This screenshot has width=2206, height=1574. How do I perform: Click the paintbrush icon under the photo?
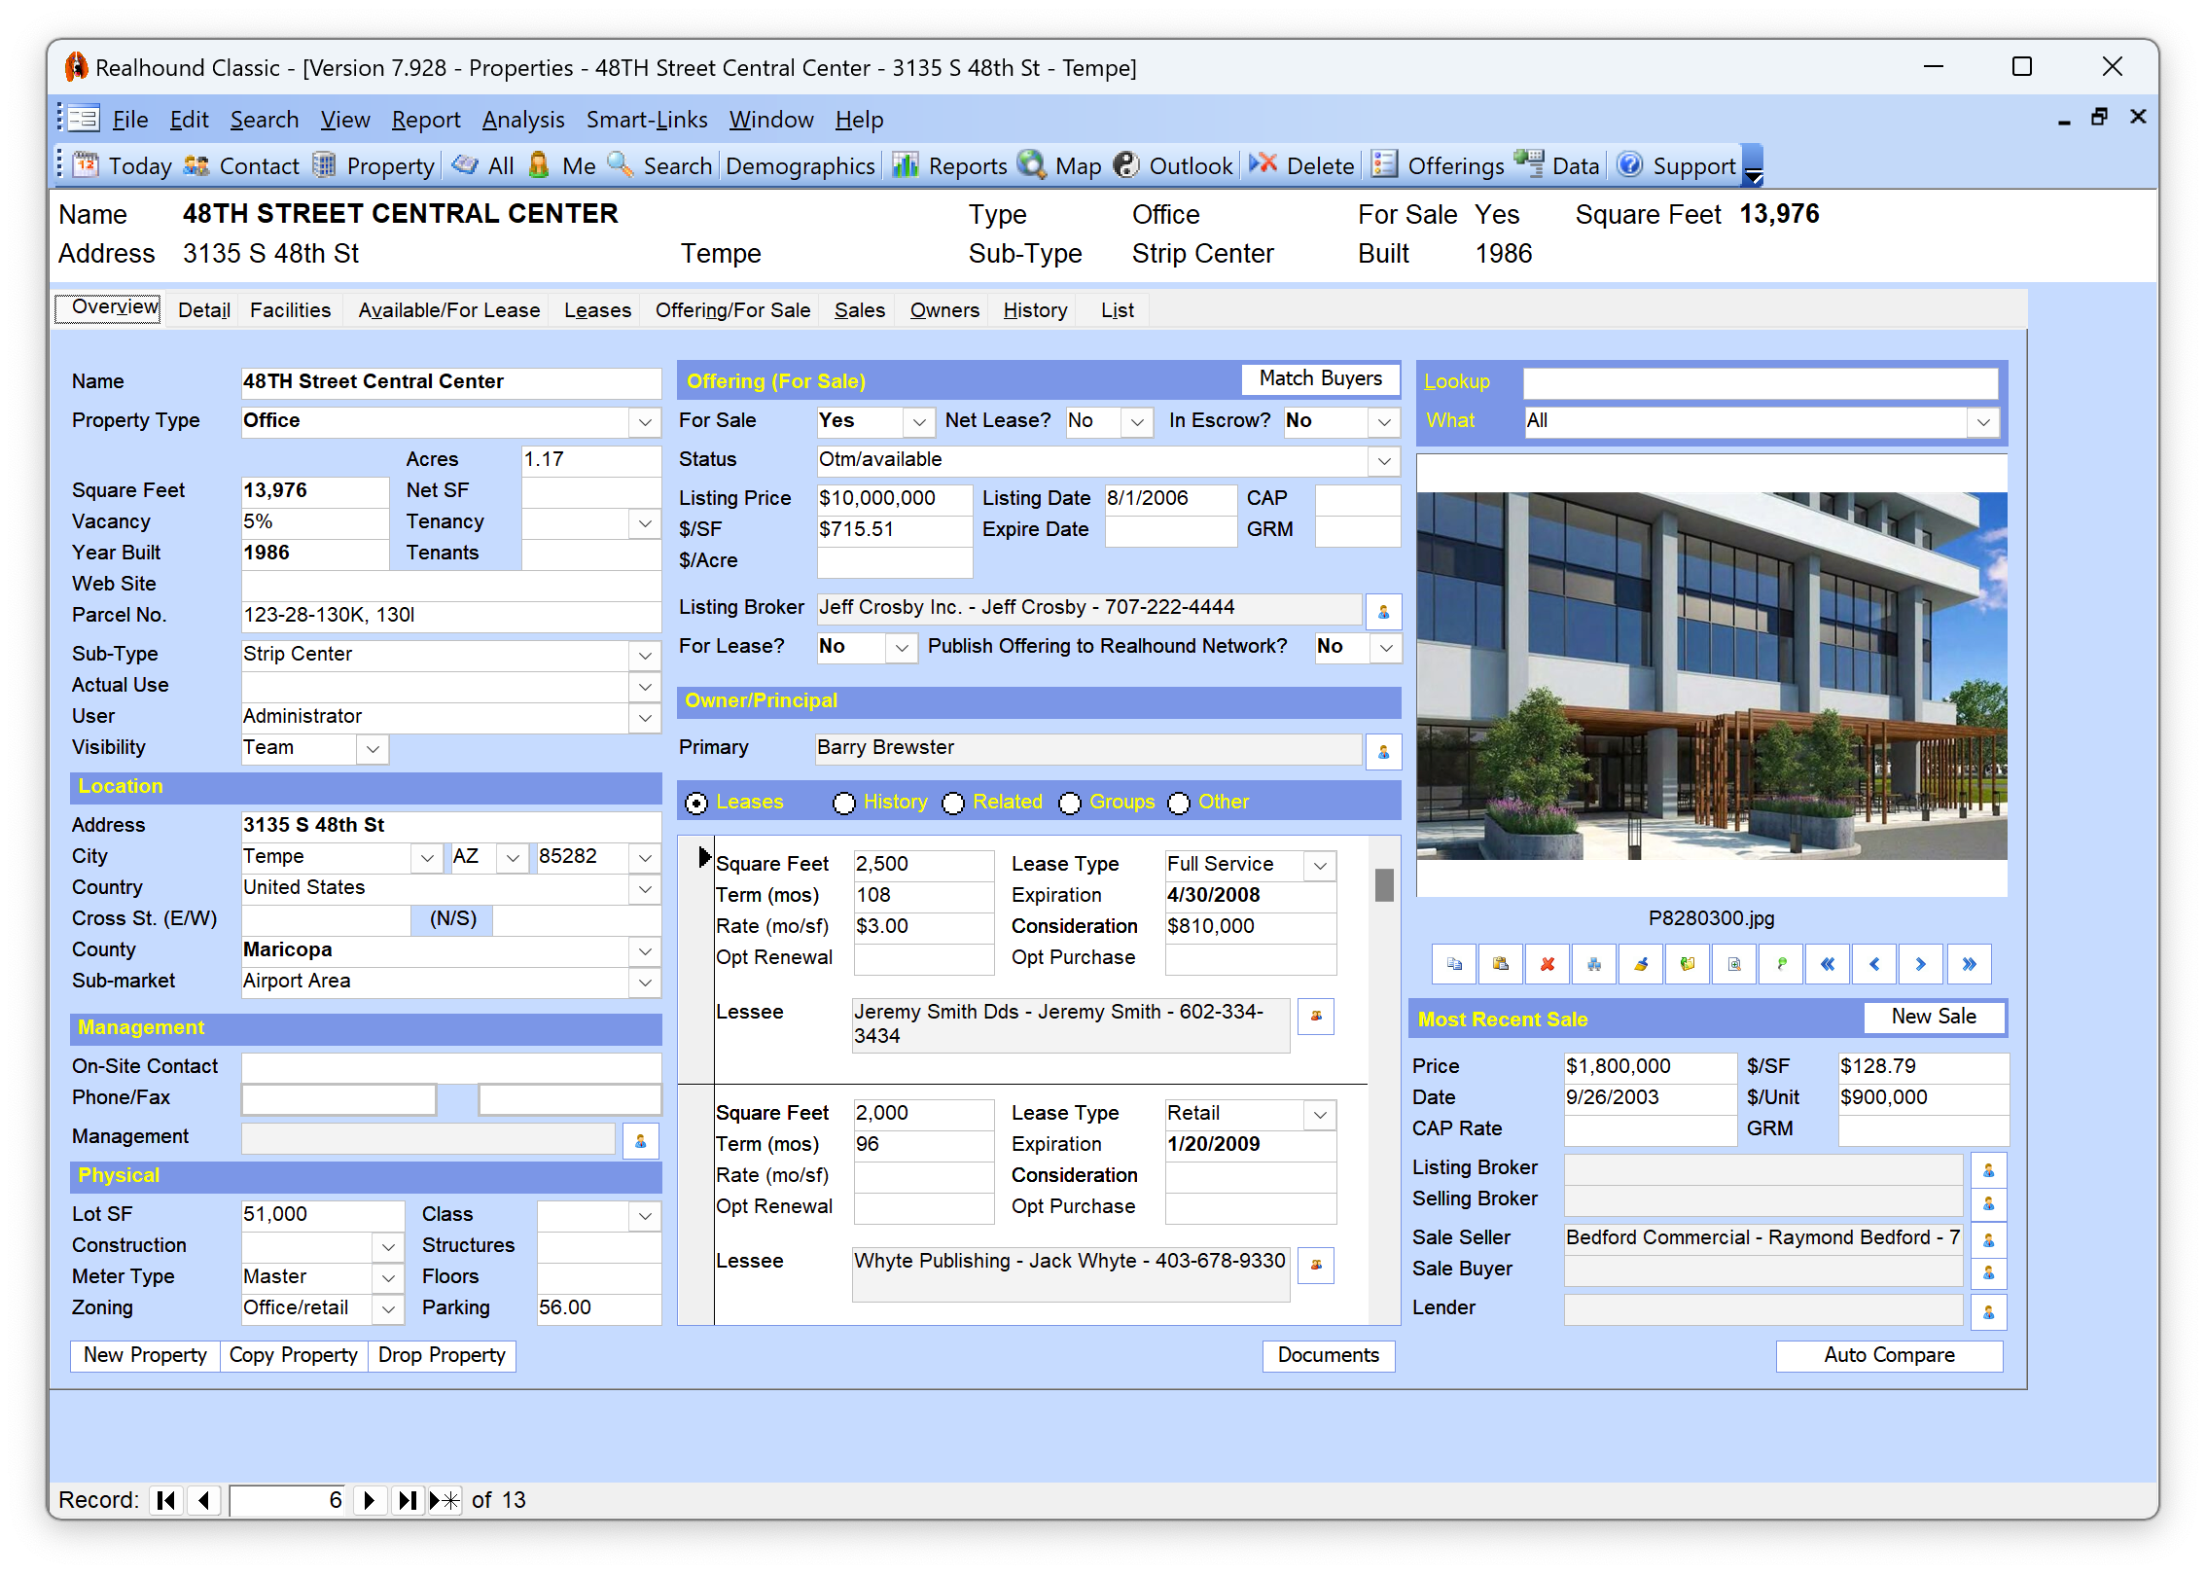tap(1641, 964)
